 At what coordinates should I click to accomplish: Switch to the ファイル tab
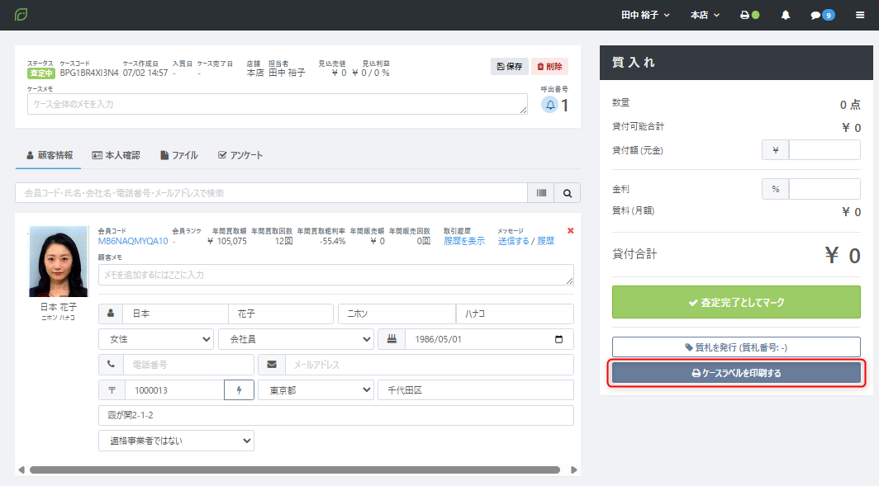(x=179, y=155)
